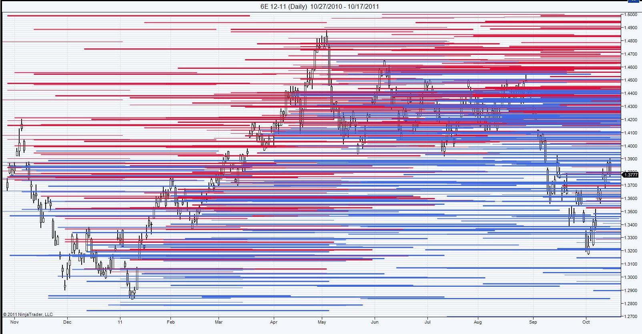
Task: Select the 1.4400 price scale value
Action: [631, 94]
